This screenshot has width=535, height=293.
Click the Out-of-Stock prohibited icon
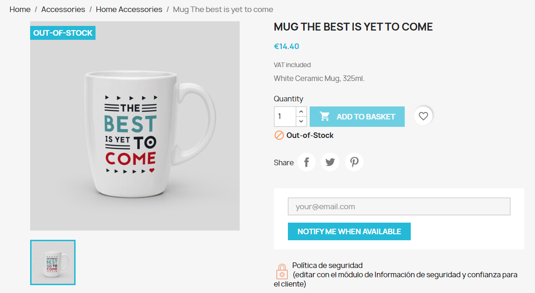279,135
